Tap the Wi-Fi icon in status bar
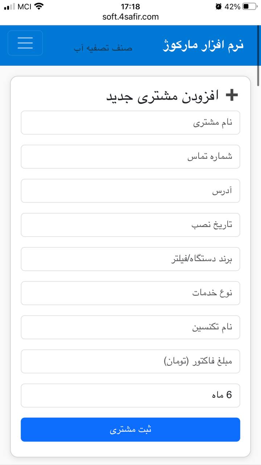 pyautogui.click(x=39, y=6)
